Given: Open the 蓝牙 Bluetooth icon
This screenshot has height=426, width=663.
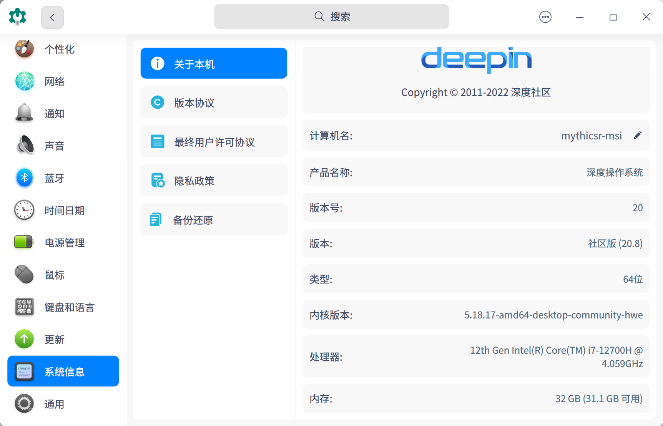Looking at the screenshot, I should click(x=25, y=178).
